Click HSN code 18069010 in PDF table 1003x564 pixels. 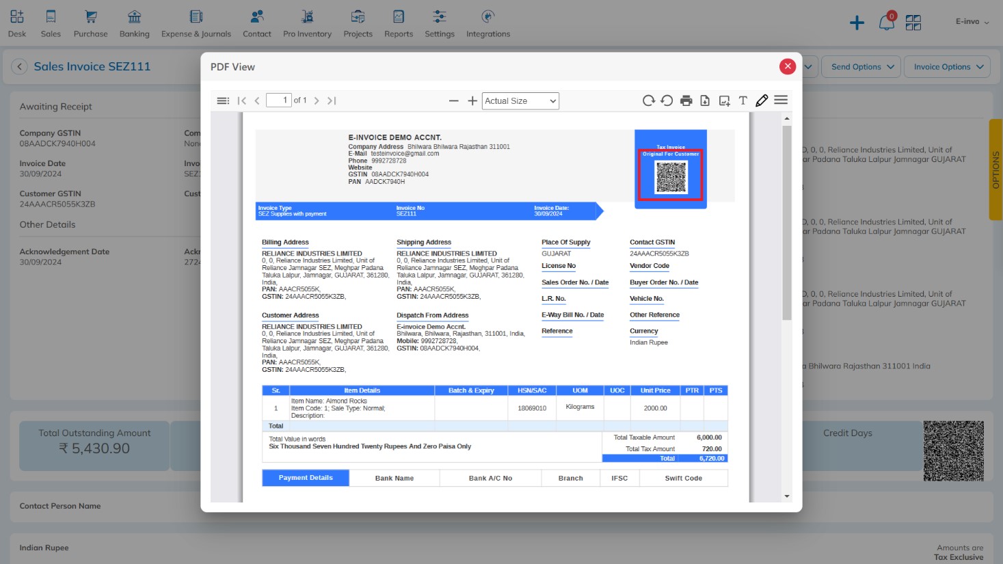[x=532, y=408]
